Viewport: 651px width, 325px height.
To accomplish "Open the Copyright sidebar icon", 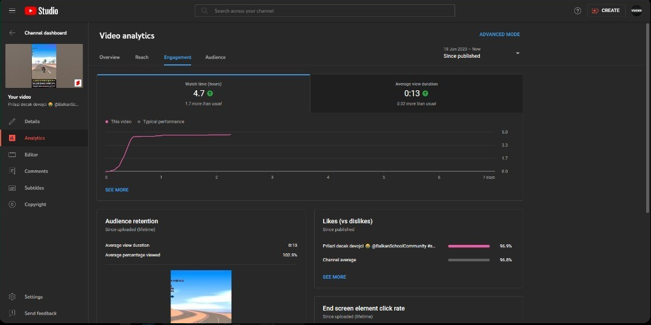I will (x=12, y=205).
